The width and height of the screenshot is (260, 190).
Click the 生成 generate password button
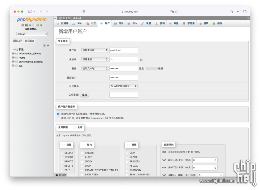pos(85,95)
